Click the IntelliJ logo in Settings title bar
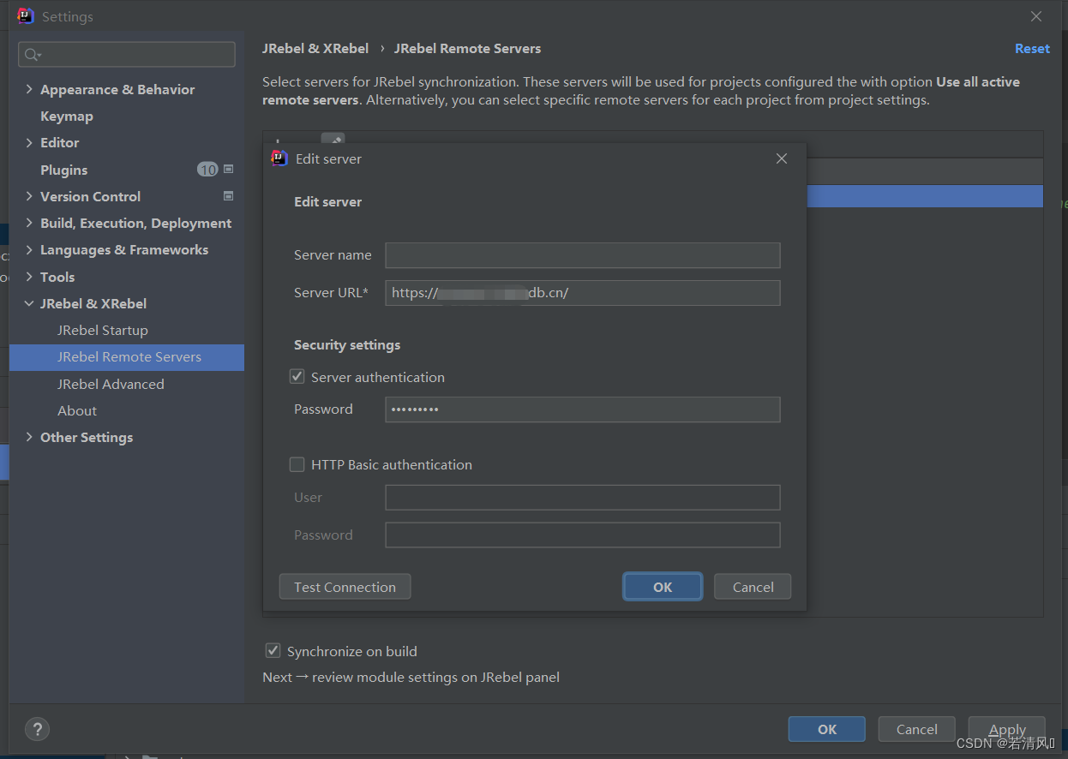 26,16
